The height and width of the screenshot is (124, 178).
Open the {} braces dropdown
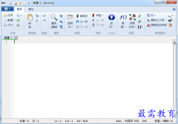click(140, 27)
